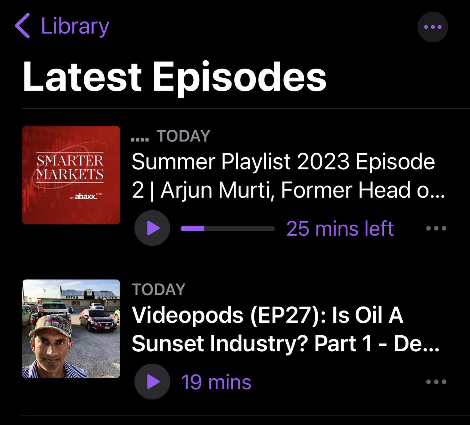Open the Smarter Markets podcast artwork
The width and height of the screenshot is (470, 425).
[71, 175]
